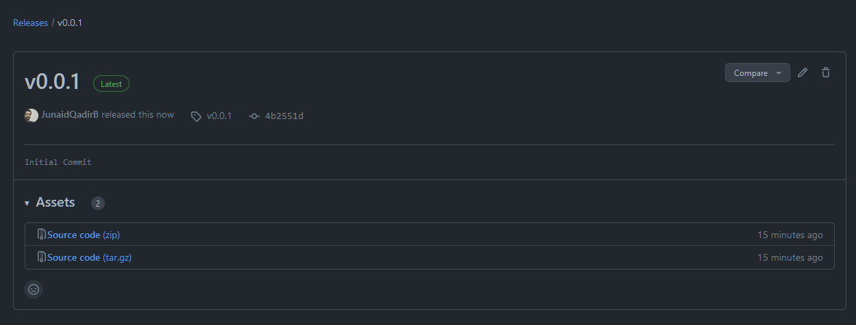
Task: Open the emoji reaction picker
Action: 34,289
